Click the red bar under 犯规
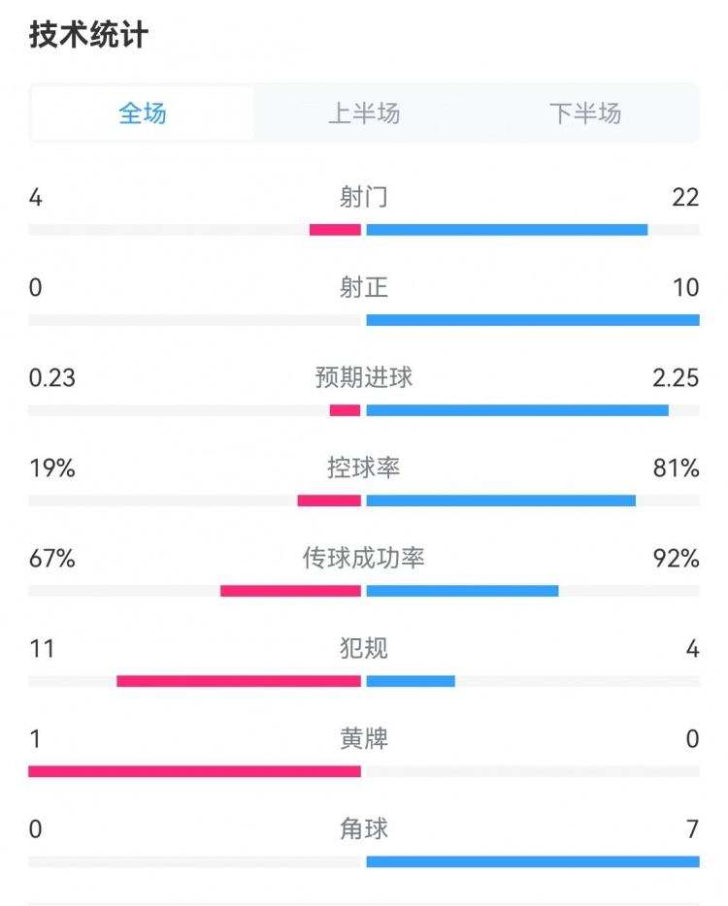The width and height of the screenshot is (728, 906). pos(239,681)
